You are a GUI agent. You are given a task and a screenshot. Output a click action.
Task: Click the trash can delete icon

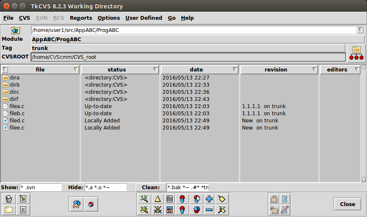(x=9, y=199)
